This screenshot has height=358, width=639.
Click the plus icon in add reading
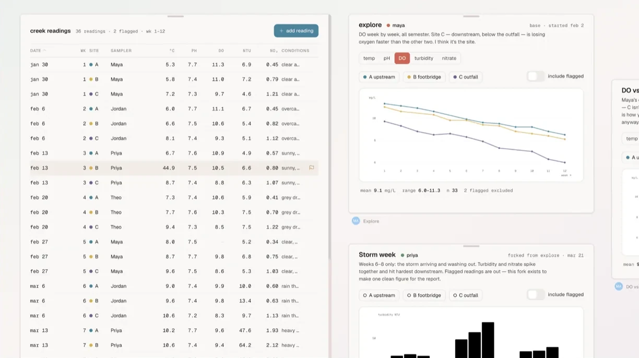281,31
